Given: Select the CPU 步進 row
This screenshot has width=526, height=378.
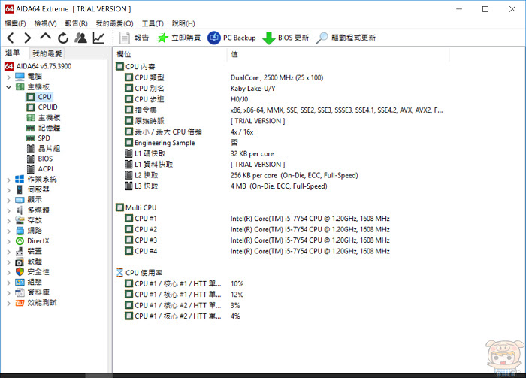Looking at the screenshot, I should click(x=281, y=99).
